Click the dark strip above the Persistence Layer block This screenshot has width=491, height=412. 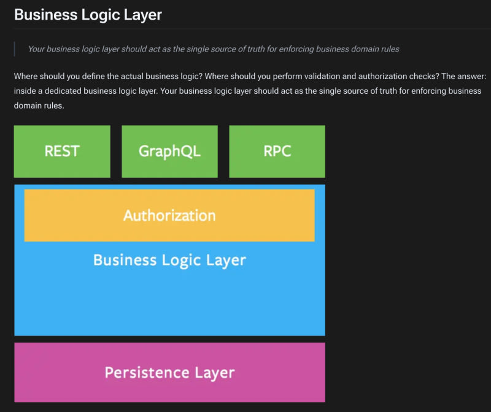(169, 339)
